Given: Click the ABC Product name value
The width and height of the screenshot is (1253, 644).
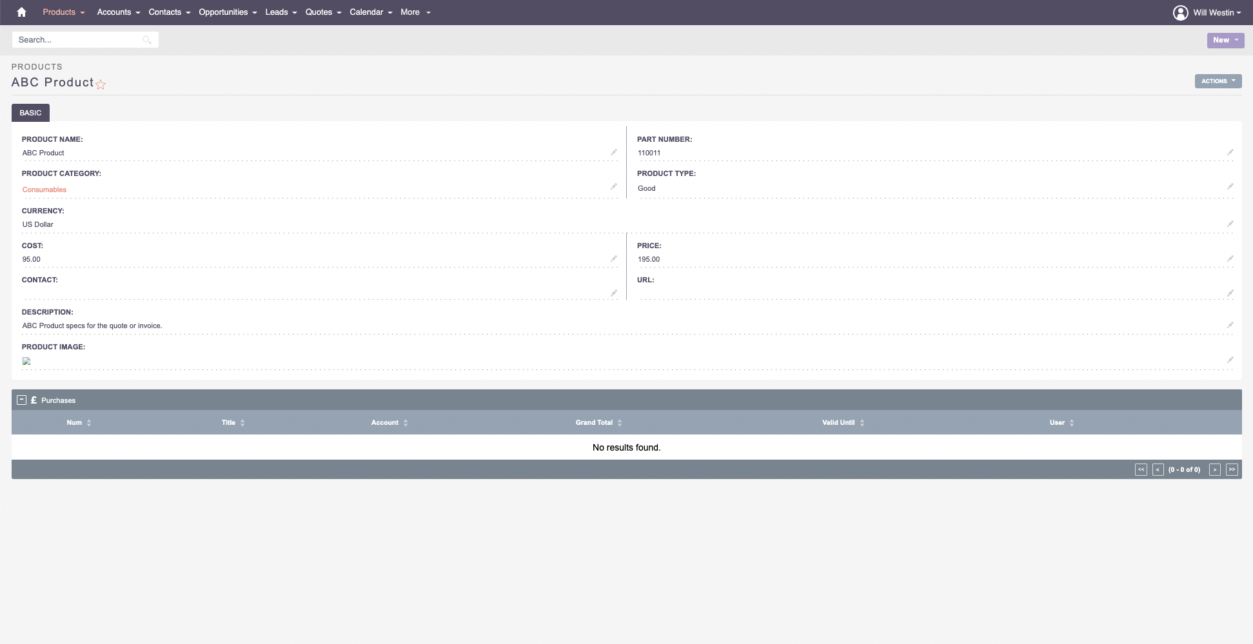Looking at the screenshot, I should (43, 153).
